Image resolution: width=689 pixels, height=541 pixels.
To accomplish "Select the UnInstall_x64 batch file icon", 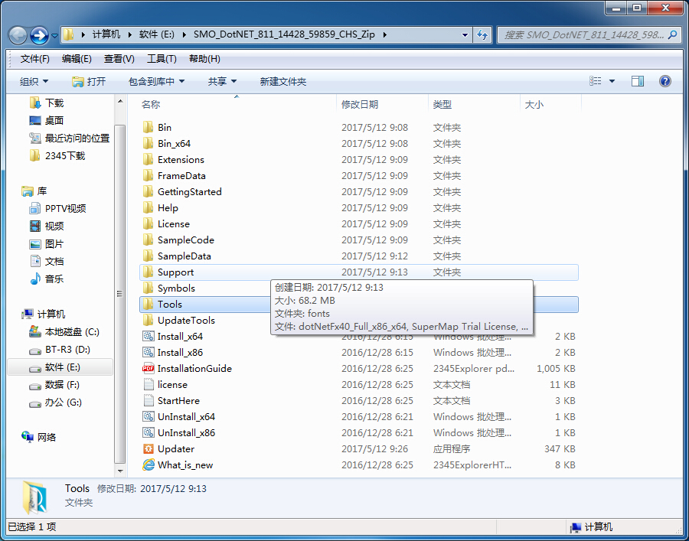I will click(x=149, y=417).
